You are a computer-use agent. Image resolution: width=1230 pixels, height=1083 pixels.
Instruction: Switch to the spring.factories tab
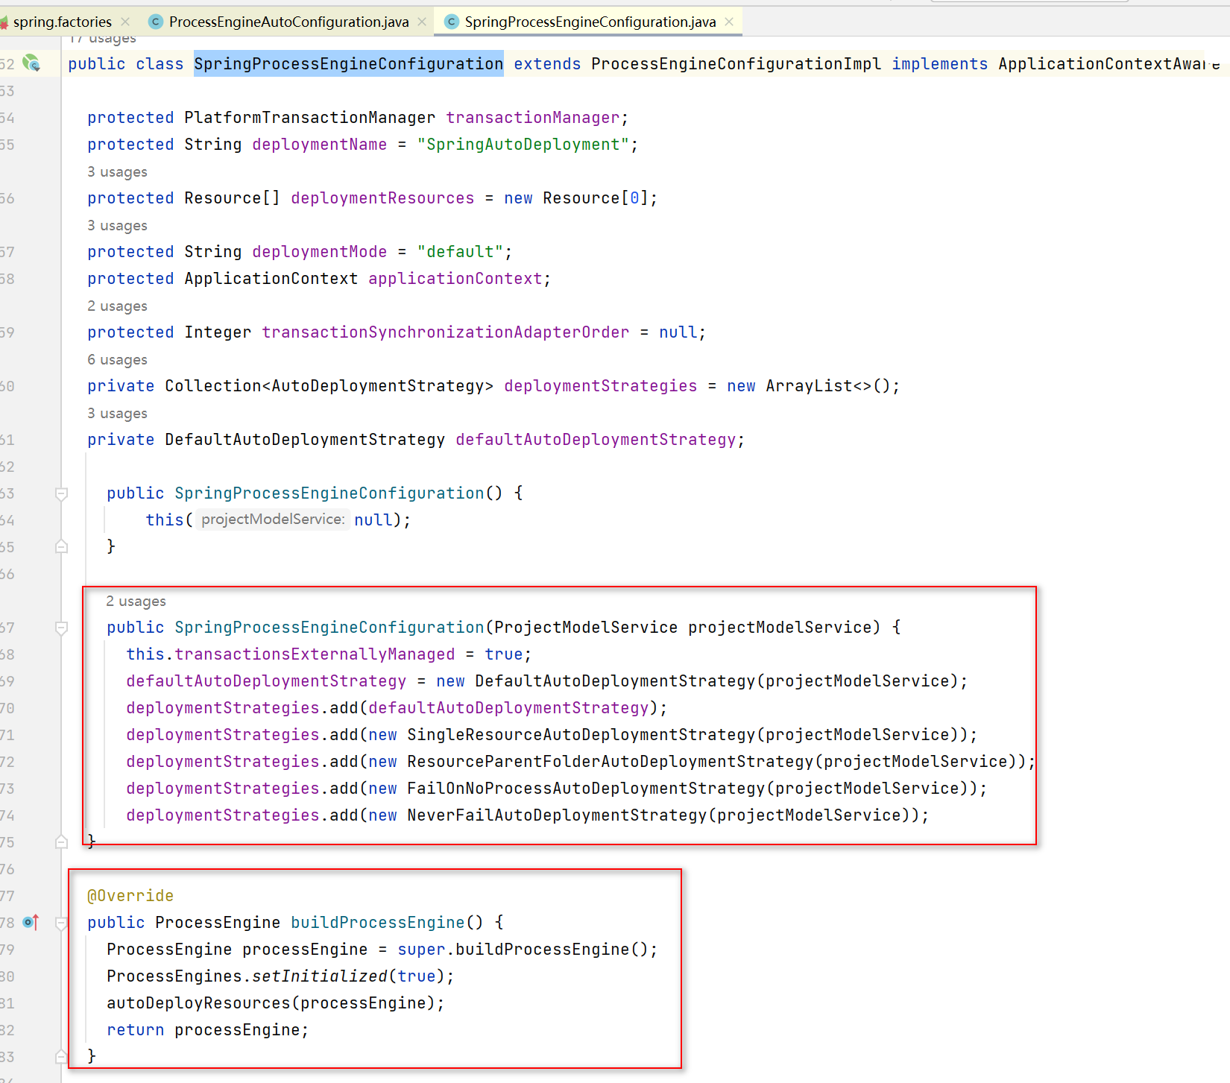pyautogui.click(x=63, y=22)
